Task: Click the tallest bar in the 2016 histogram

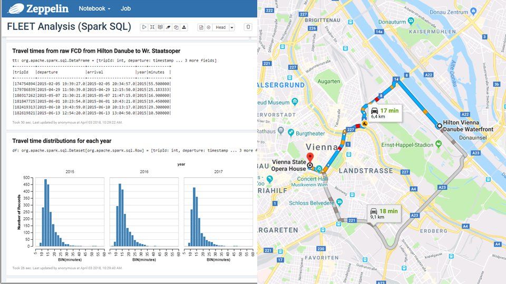Action: pos(120,215)
